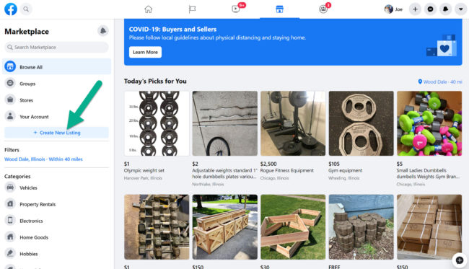The image size is (469, 269).
Task: Open the Rogue Fitness Equipment photo
Action: [293, 123]
